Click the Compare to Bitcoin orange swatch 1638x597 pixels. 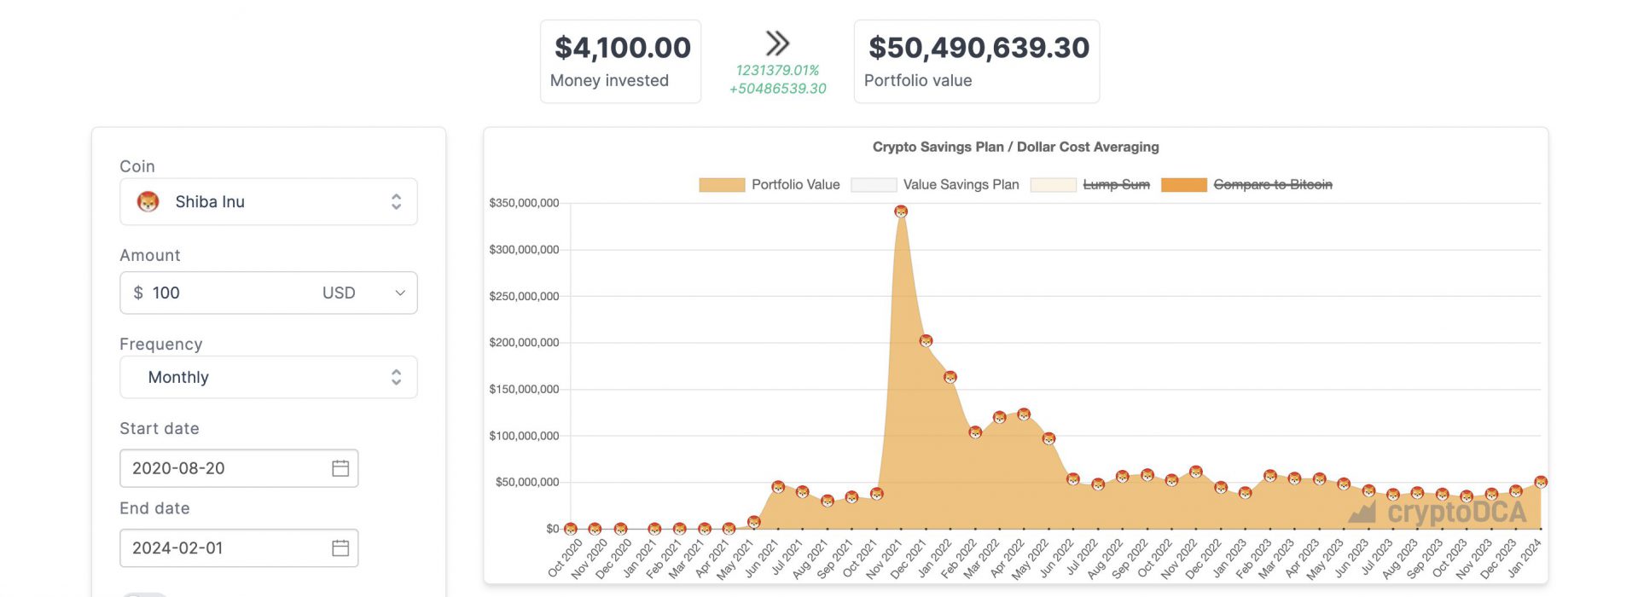[x=1184, y=185]
